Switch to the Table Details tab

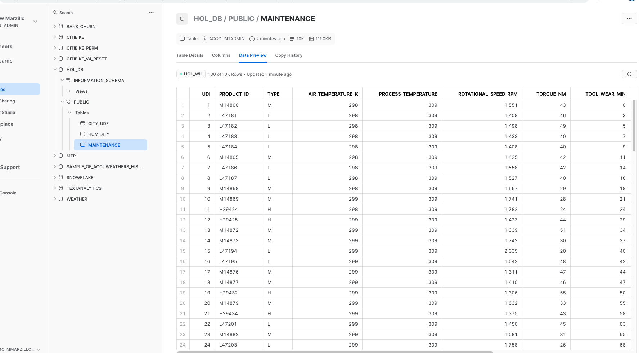click(x=190, y=55)
